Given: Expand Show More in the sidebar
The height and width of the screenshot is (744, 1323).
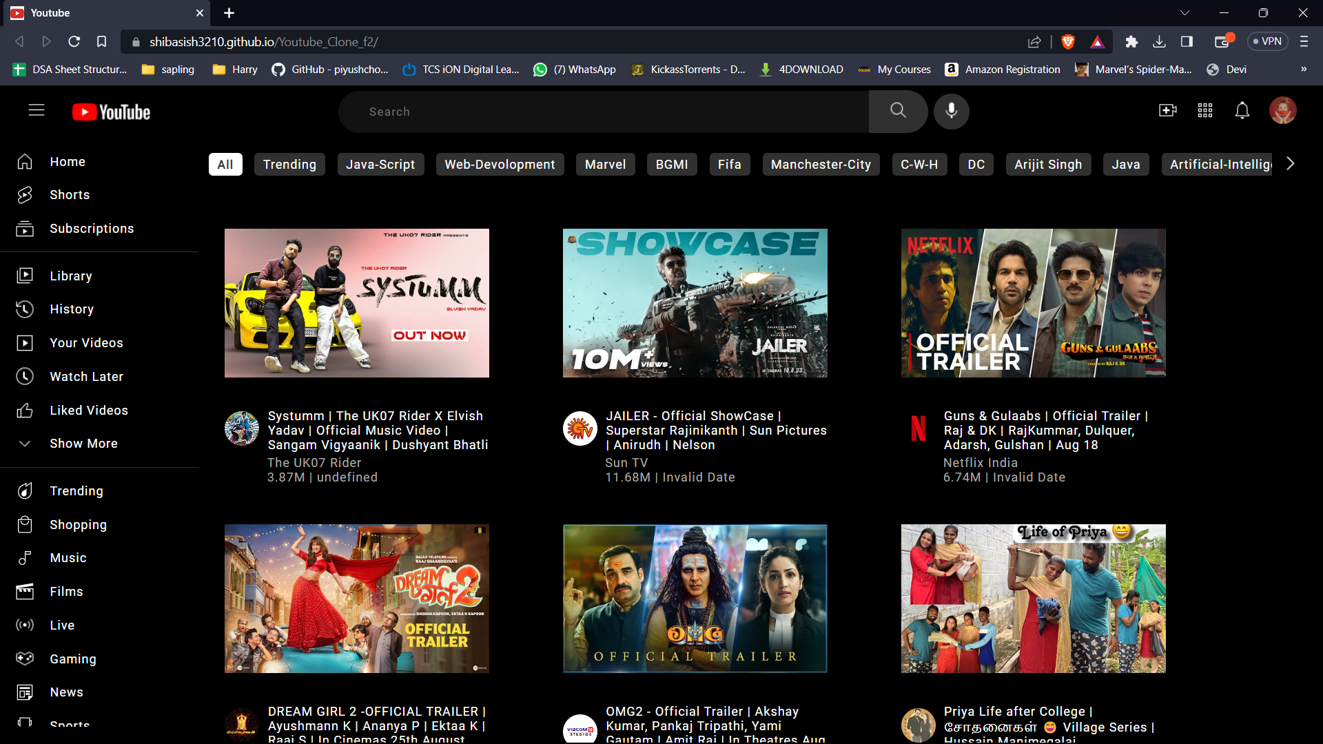Looking at the screenshot, I should click(83, 443).
